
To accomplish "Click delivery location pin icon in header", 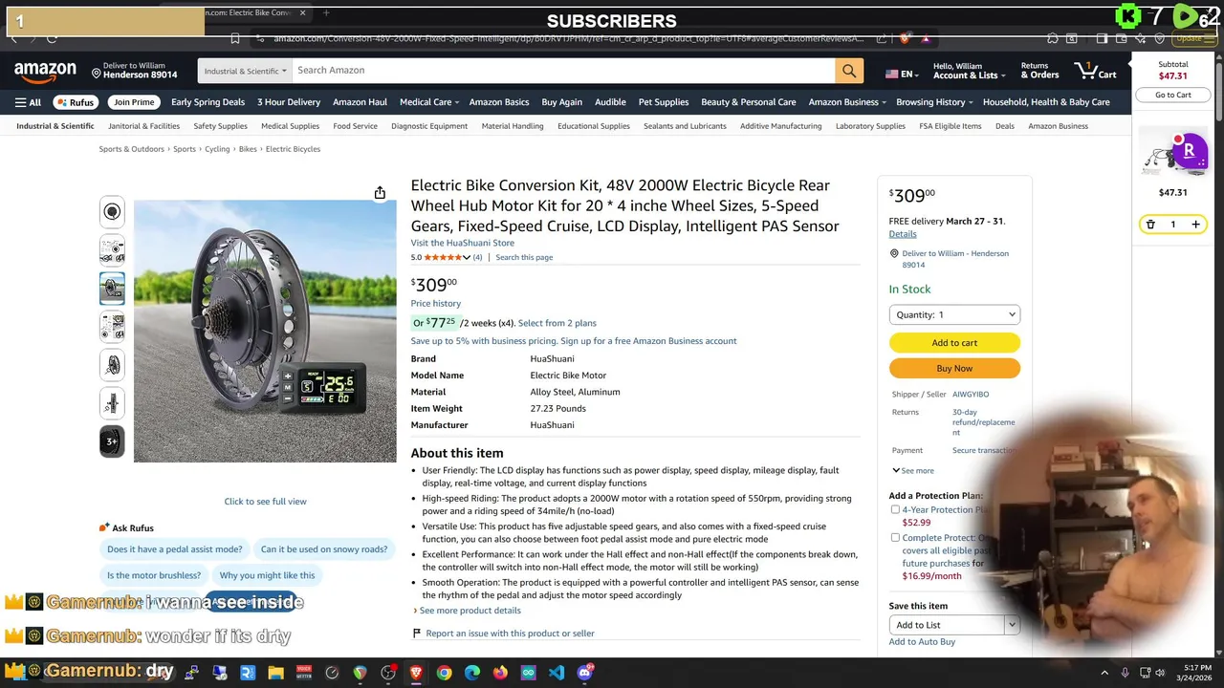I will [97, 73].
